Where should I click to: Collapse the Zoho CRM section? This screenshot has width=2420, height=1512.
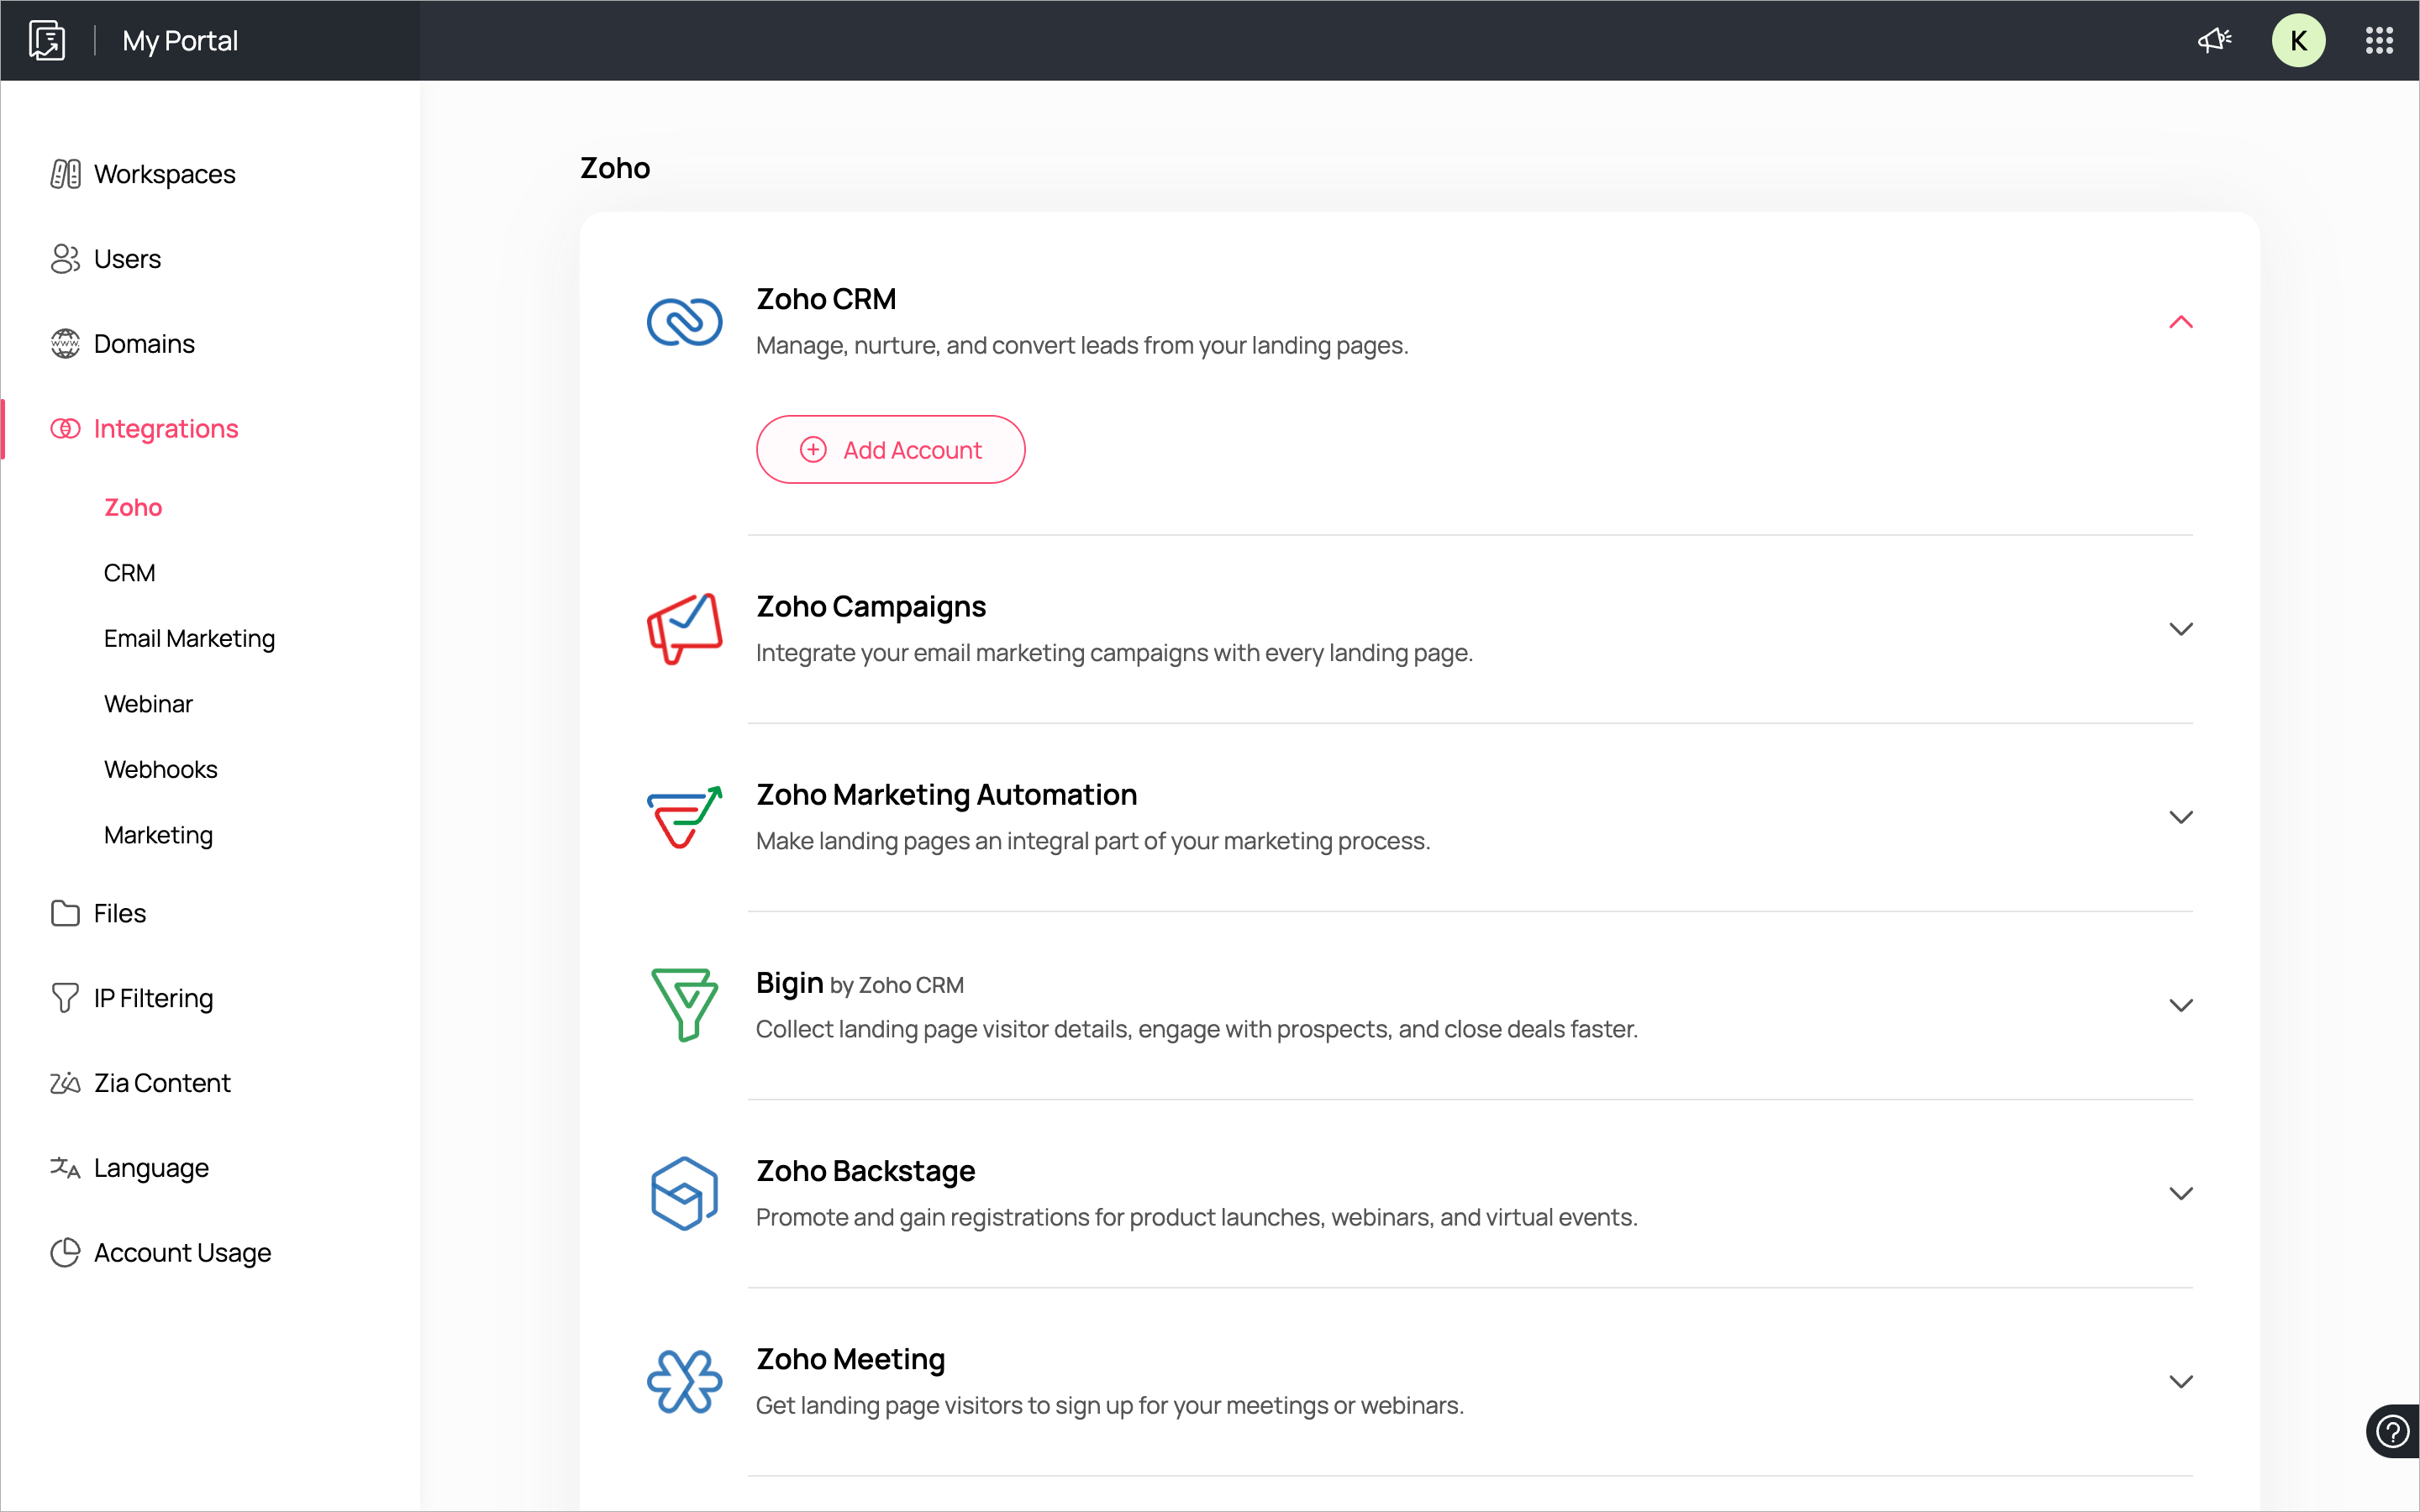click(2180, 322)
